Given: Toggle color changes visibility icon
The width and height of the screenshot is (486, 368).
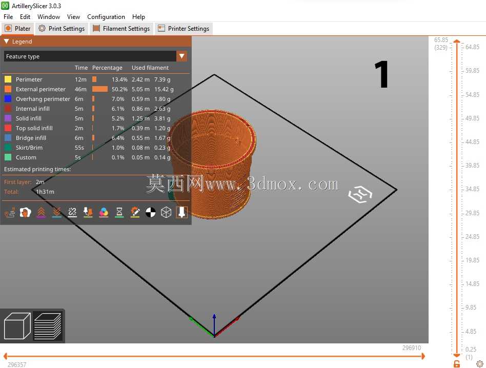Looking at the screenshot, I should click(104, 212).
